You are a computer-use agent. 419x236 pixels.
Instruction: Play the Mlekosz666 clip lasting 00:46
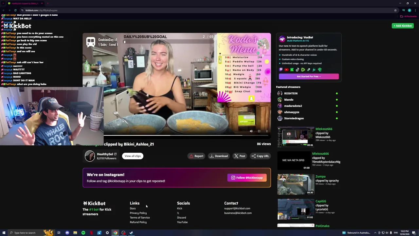point(296,137)
